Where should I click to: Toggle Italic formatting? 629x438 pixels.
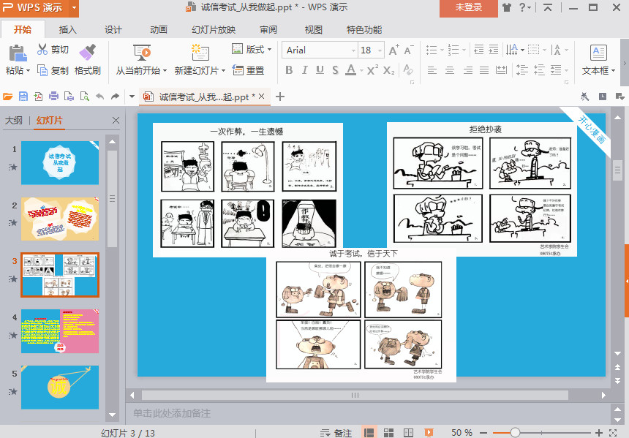click(x=304, y=70)
